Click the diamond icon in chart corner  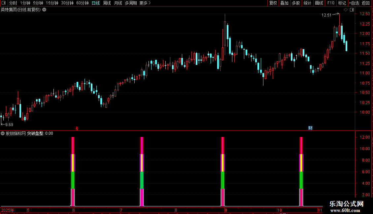(x=346, y=10)
